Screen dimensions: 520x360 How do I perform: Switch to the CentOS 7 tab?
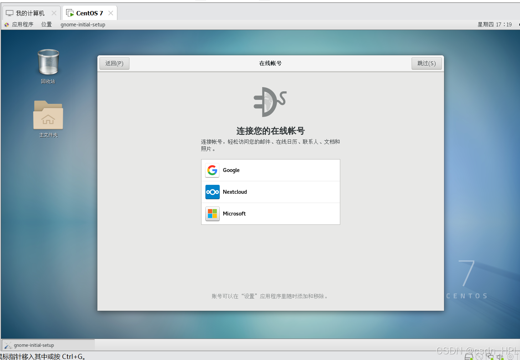(90, 13)
